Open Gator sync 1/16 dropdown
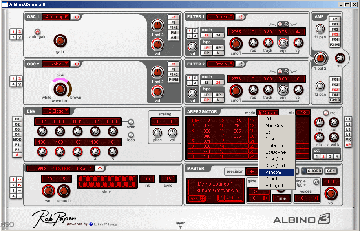The width and height of the screenshot is (360, 231). click(x=168, y=179)
